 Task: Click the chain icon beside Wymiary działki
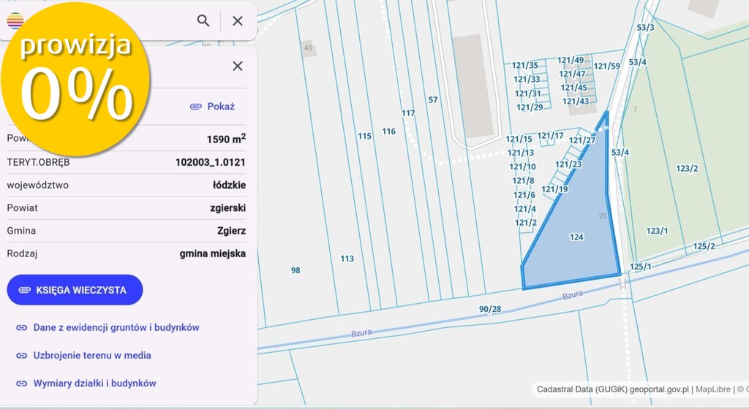(21, 383)
